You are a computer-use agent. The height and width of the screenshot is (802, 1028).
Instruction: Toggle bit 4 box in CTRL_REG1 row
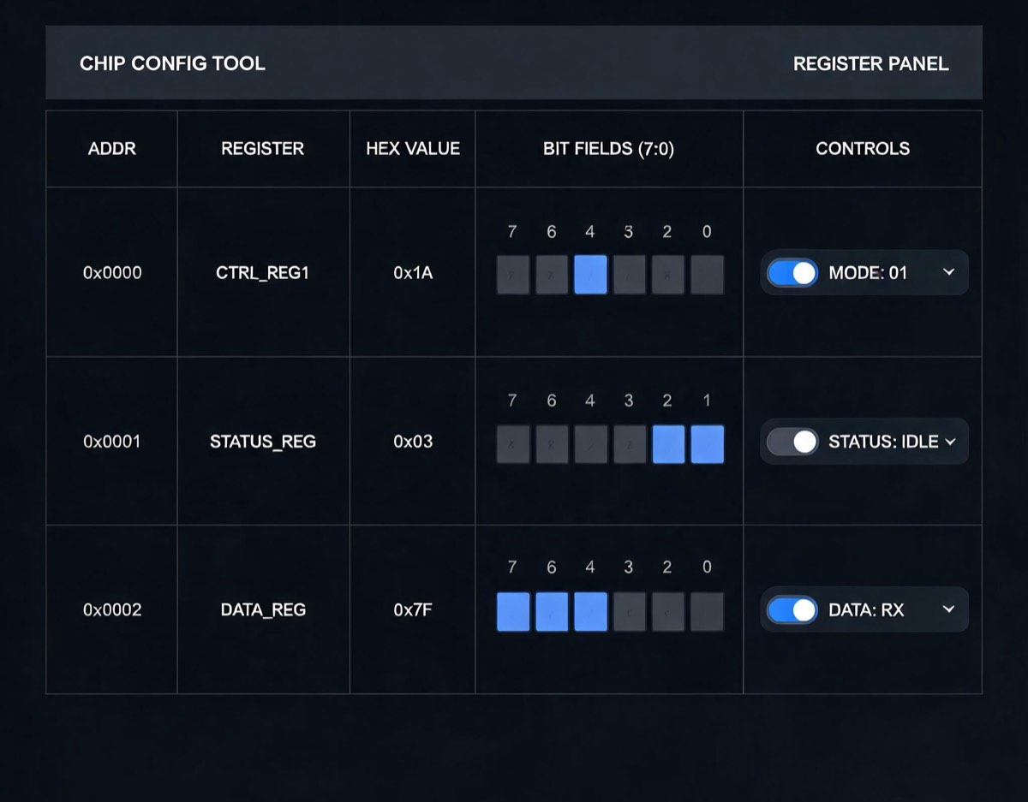(590, 275)
